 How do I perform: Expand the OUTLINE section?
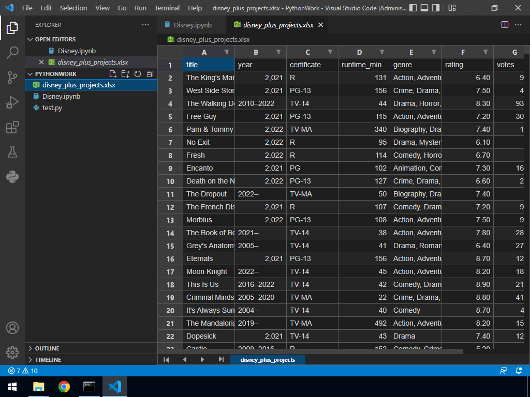47,348
